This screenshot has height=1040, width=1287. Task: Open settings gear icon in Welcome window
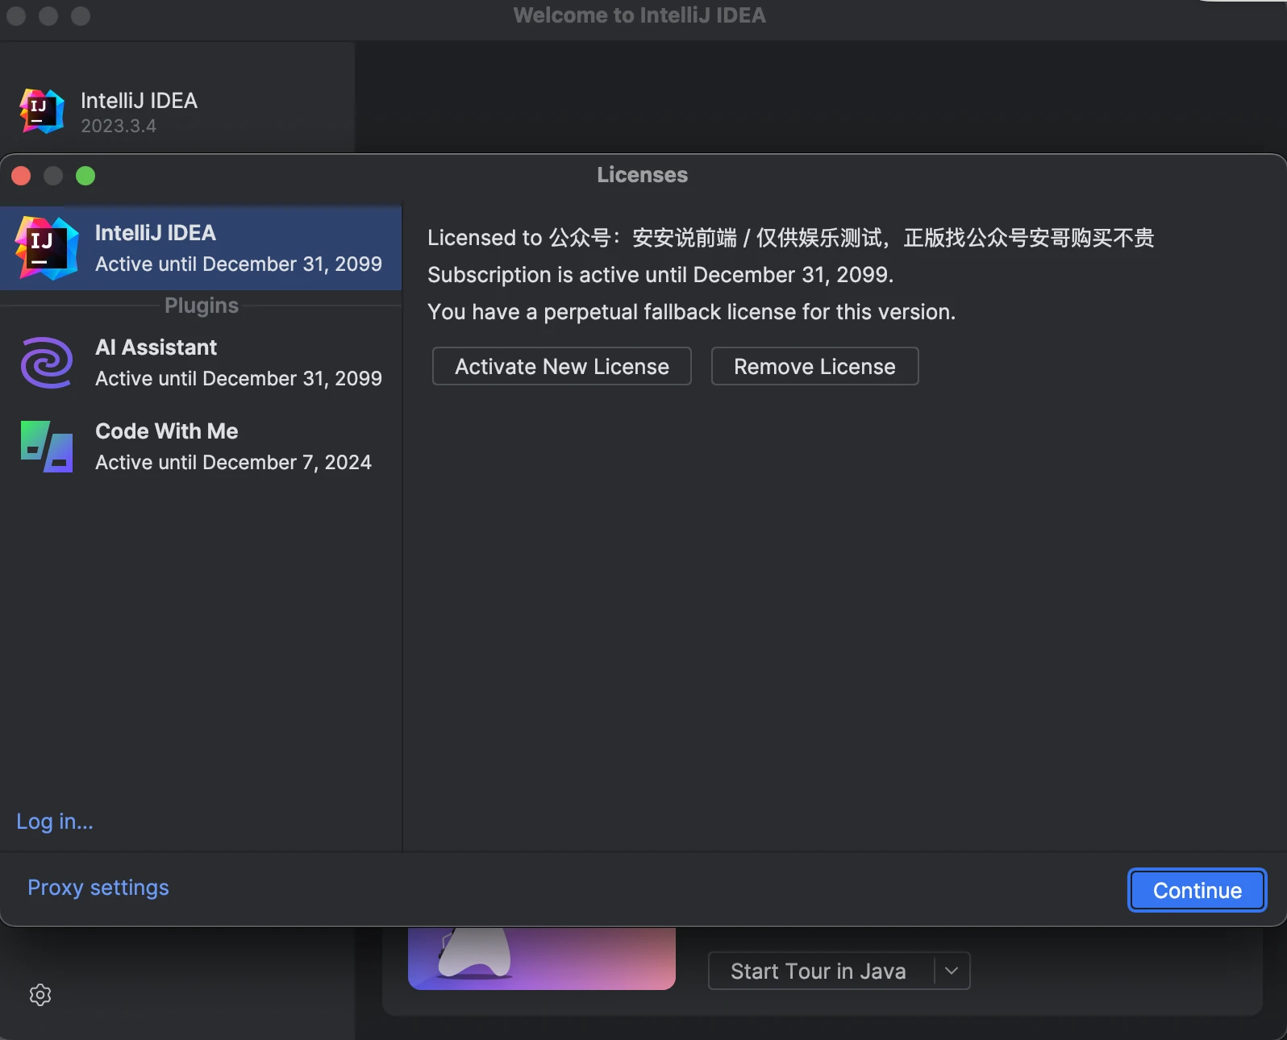pyautogui.click(x=40, y=995)
